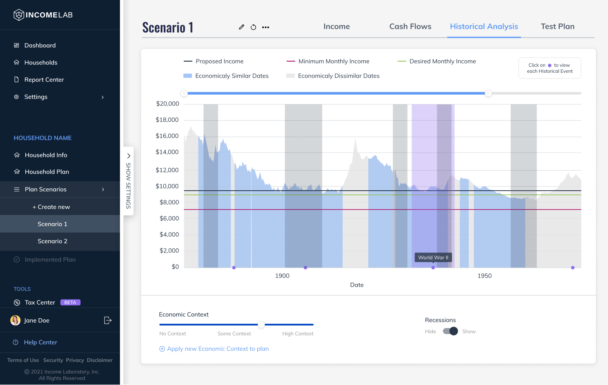
Task: Toggle Recessions from Hide to Show
Action: coord(450,331)
